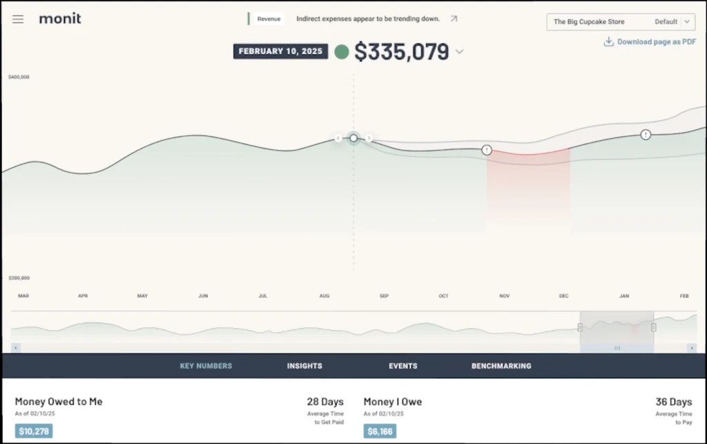Switch to Insights tab

tap(304, 366)
